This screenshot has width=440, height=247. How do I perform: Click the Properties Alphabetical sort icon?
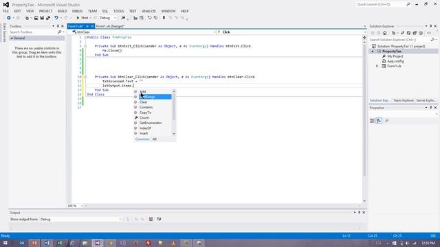(379, 121)
